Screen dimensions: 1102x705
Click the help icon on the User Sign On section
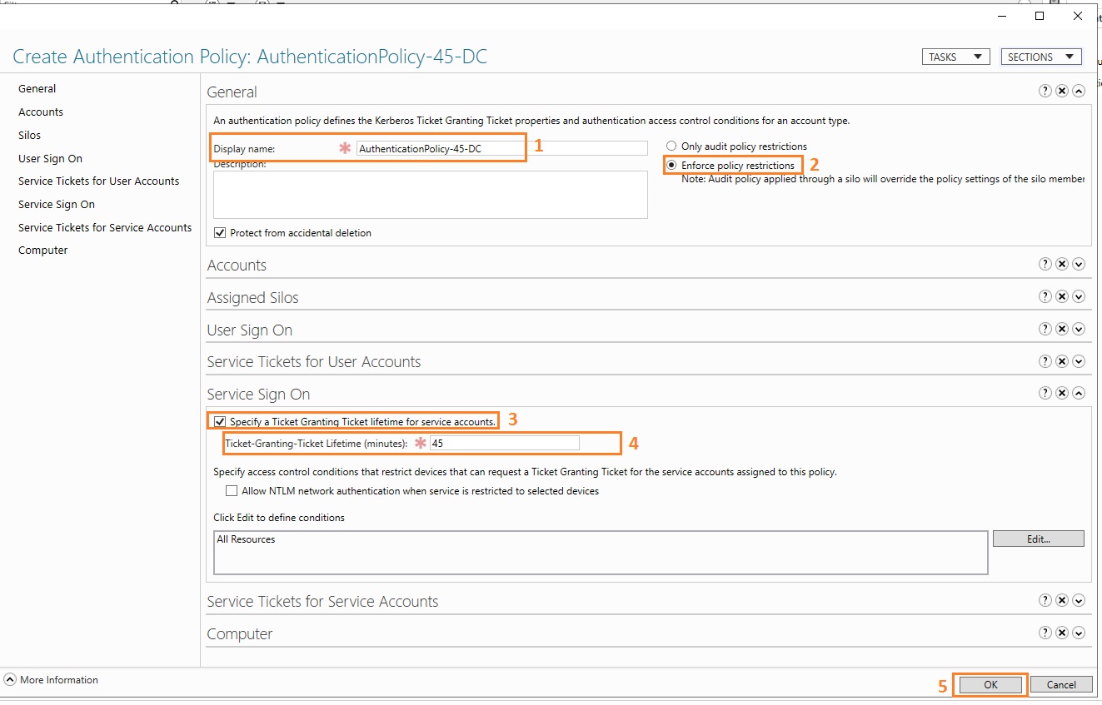click(1045, 329)
